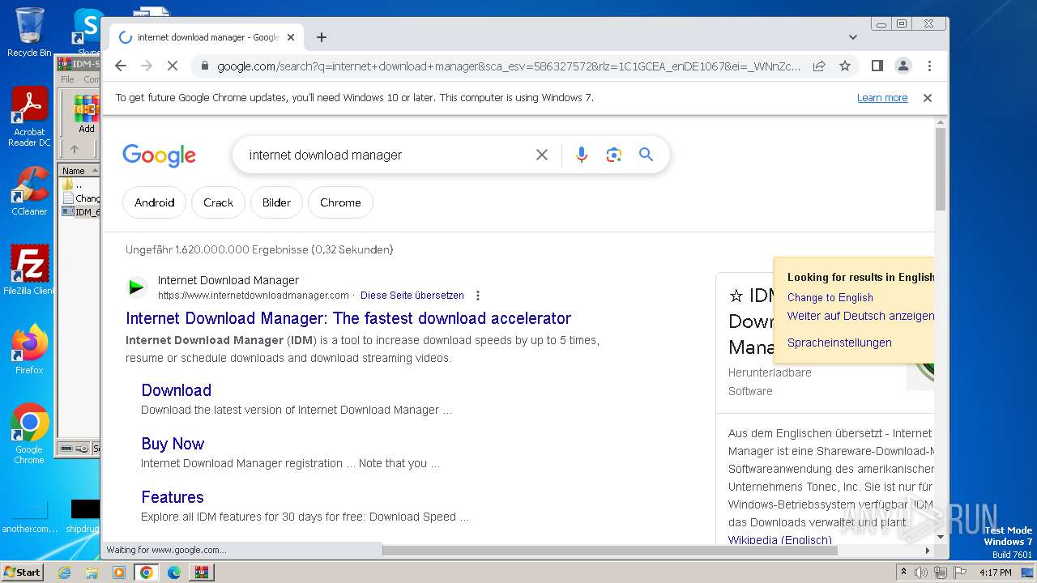This screenshot has width=1037, height=583.
Task: Open Chrome's three-dot menu
Action: [x=929, y=66]
